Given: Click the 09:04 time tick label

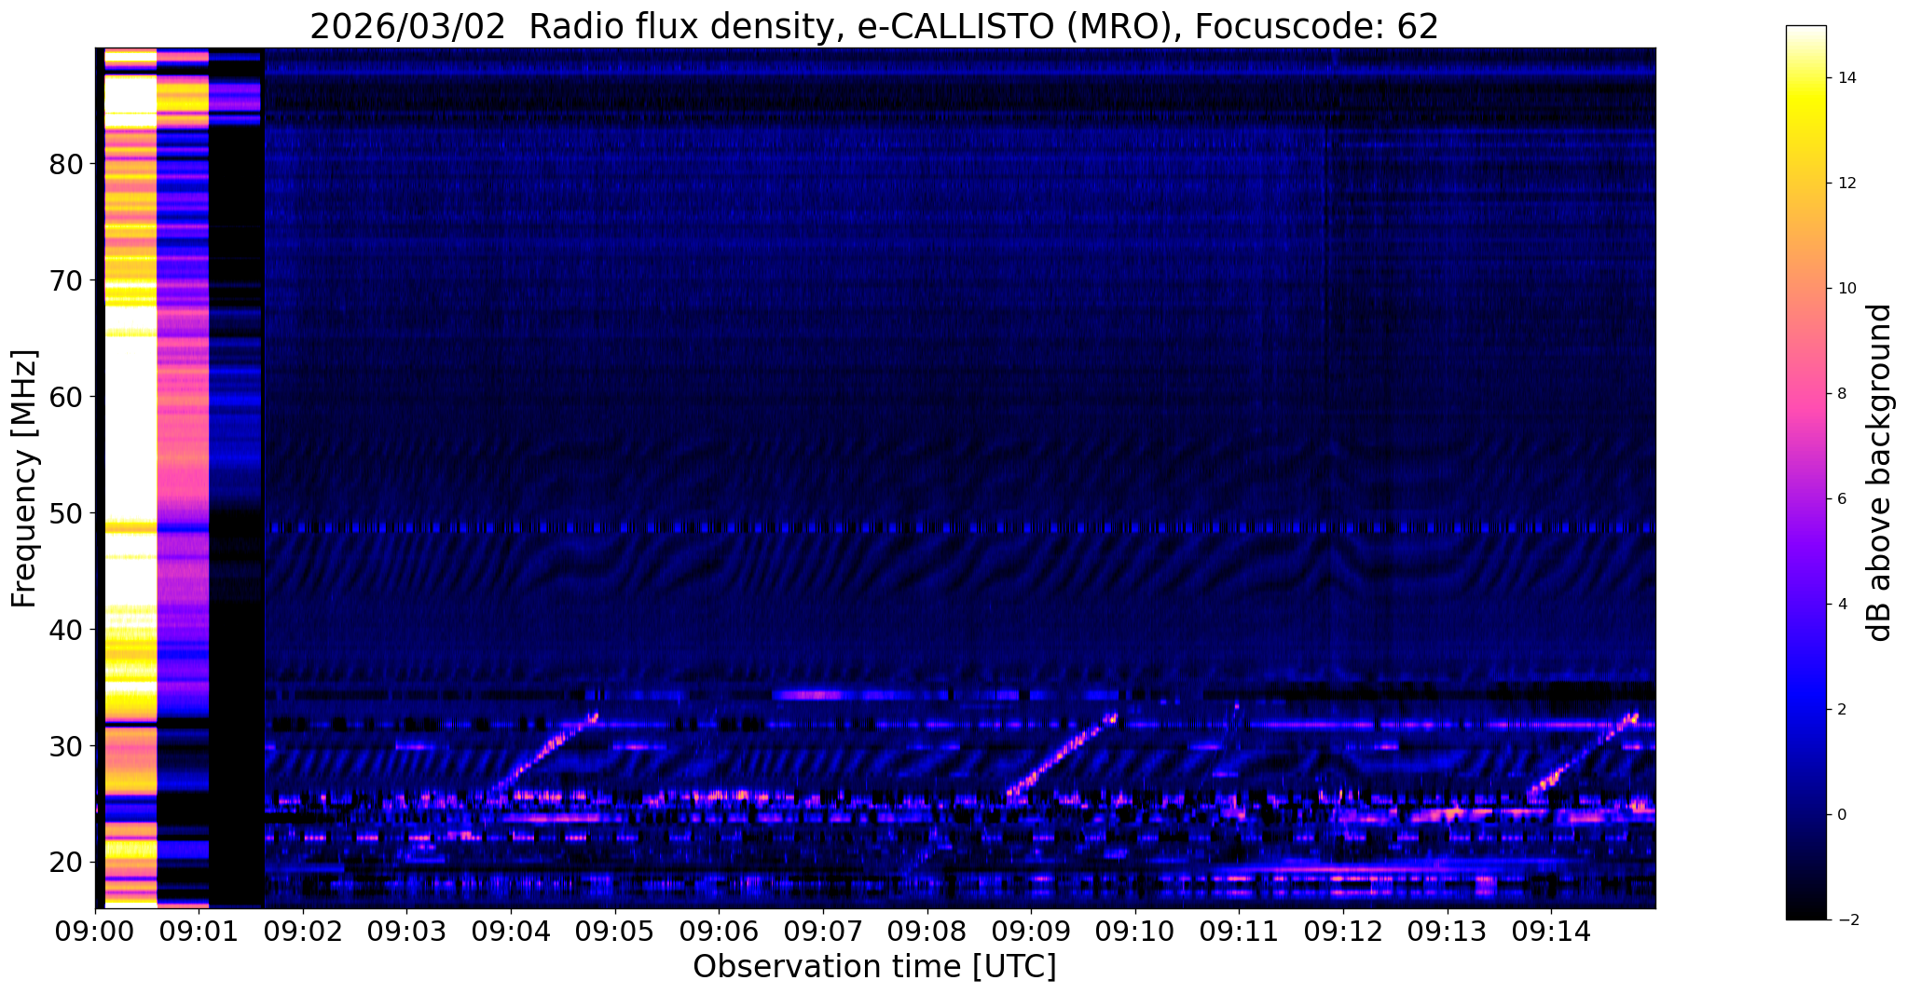Looking at the screenshot, I should point(511,931).
